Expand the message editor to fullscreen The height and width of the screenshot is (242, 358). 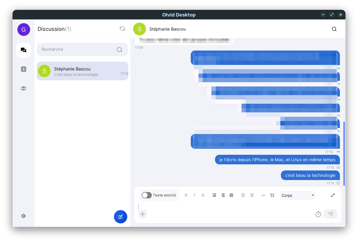(x=333, y=195)
